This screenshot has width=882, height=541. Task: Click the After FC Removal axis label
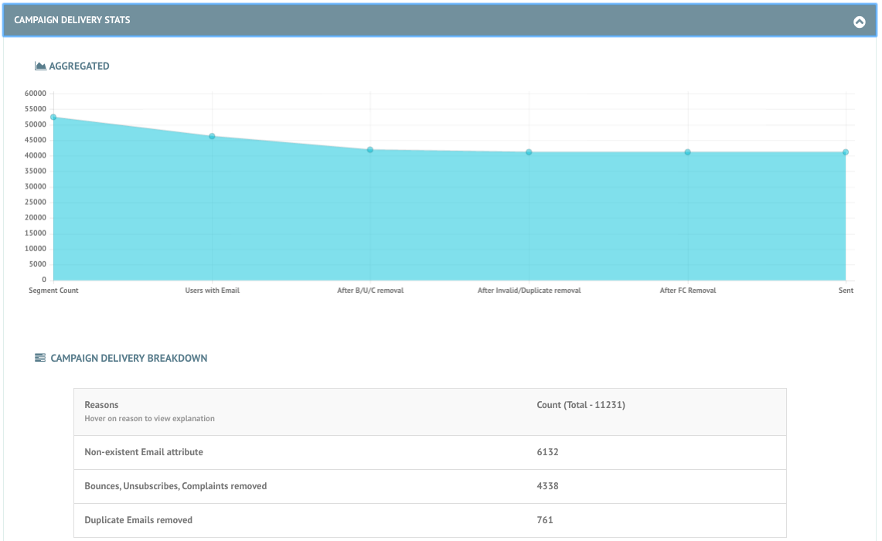pos(687,290)
